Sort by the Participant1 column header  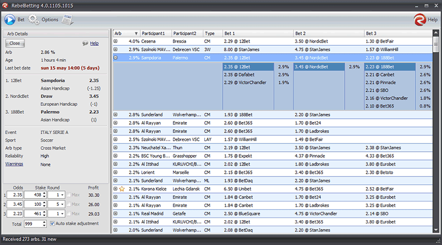coord(156,34)
